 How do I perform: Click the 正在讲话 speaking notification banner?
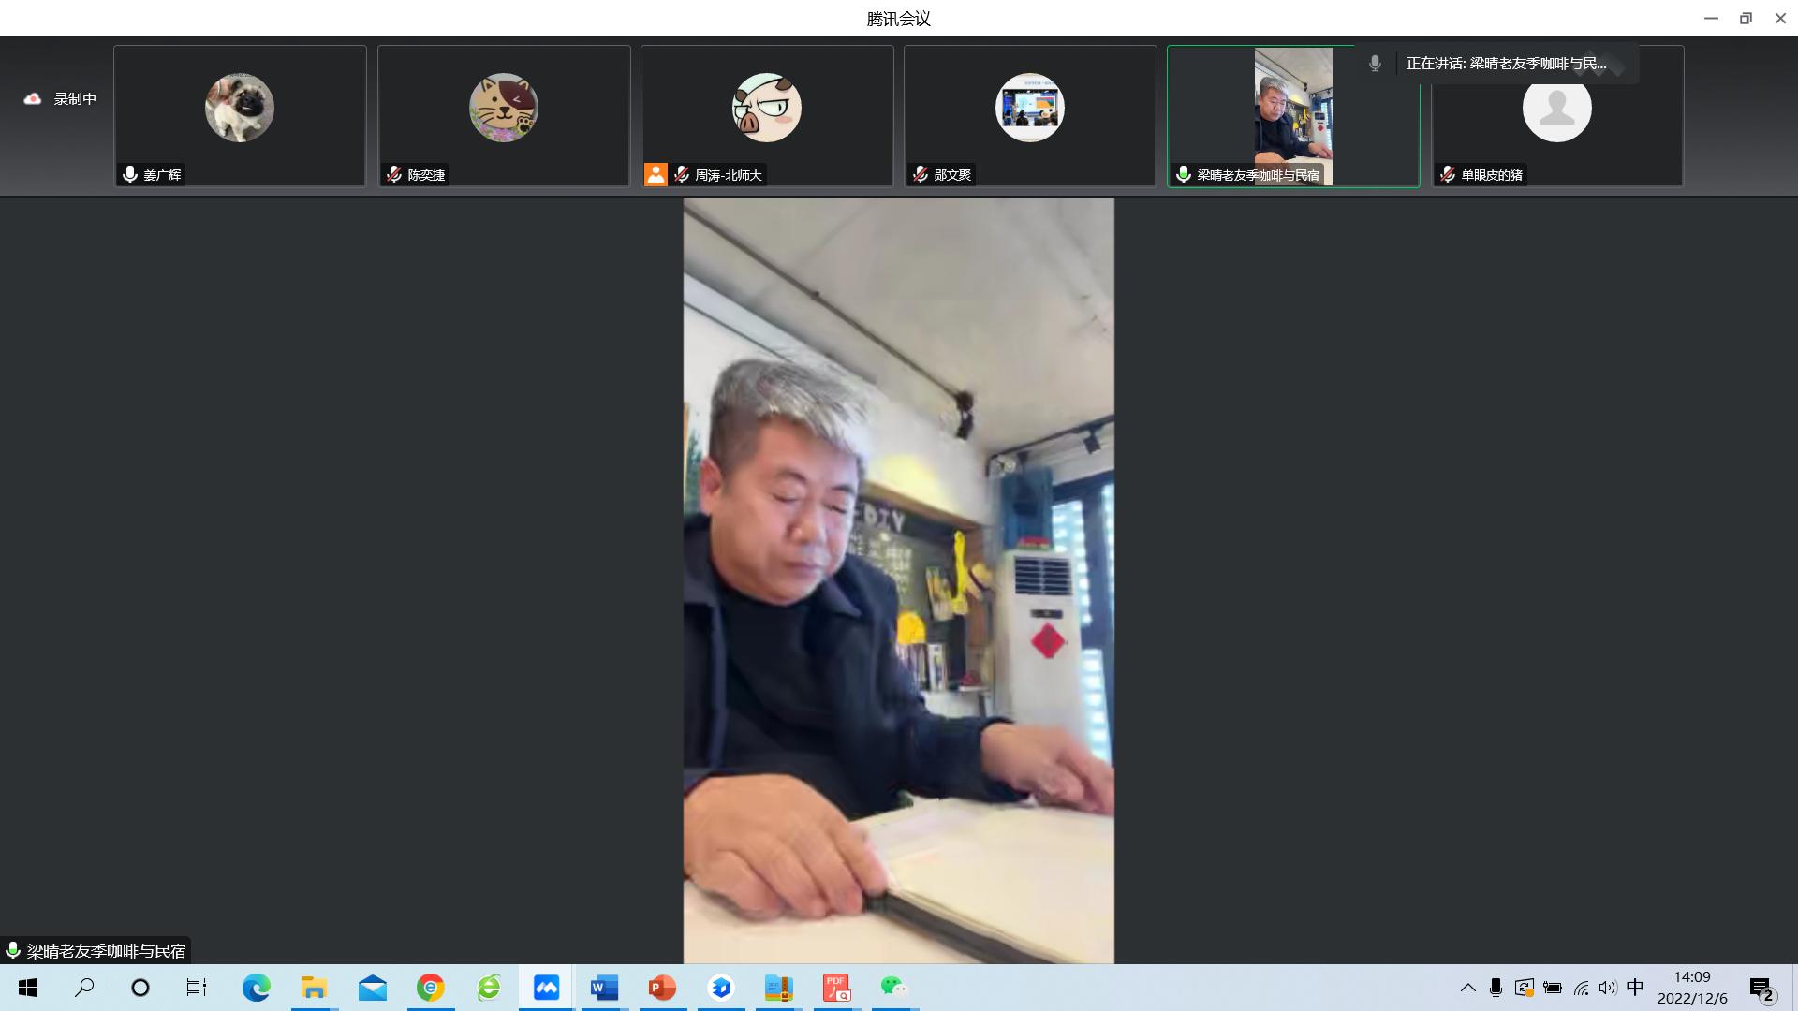(1504, 64)
